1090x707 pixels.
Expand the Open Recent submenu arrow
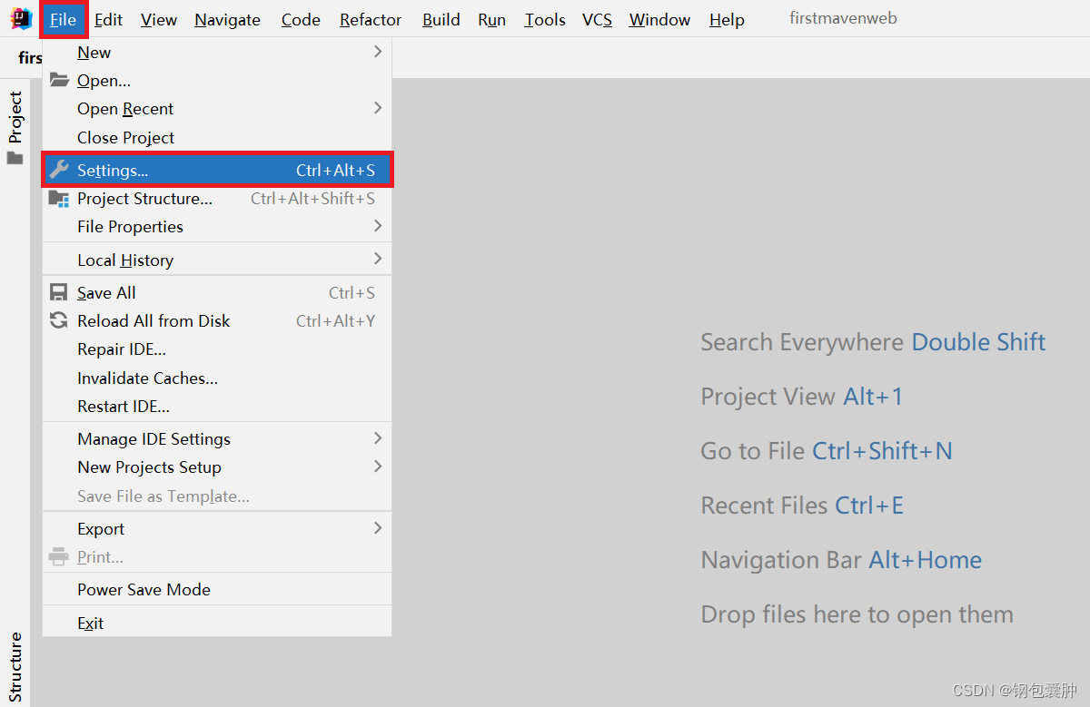click(x=378, y=108)
